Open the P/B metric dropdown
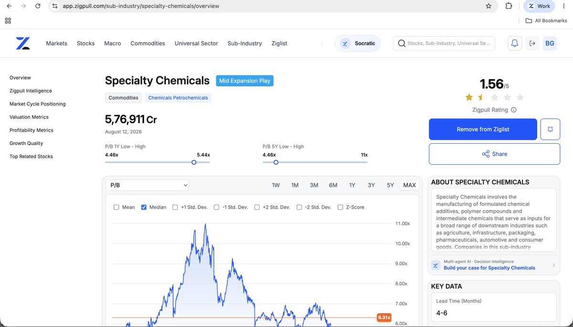573x327 pixels. coord(148,185)
